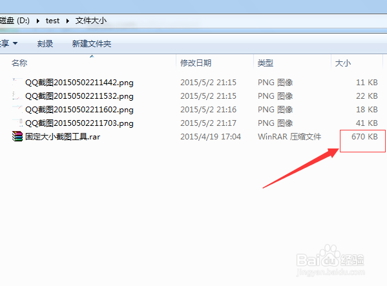Sort files by the 大小 column header
The image size is (387, 286).
[343, 63]
